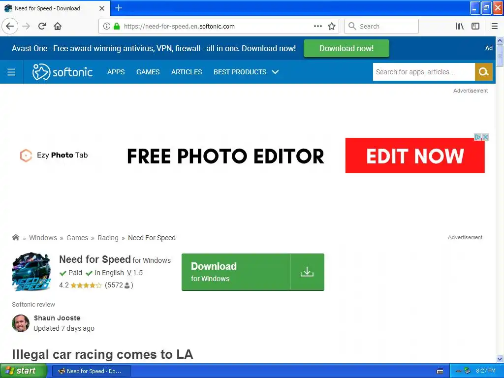Image resolution: width=504 pixels, height=378 pixels.
Task: Open Softonic site hamburger menu
Action: [x=11, y=72]
